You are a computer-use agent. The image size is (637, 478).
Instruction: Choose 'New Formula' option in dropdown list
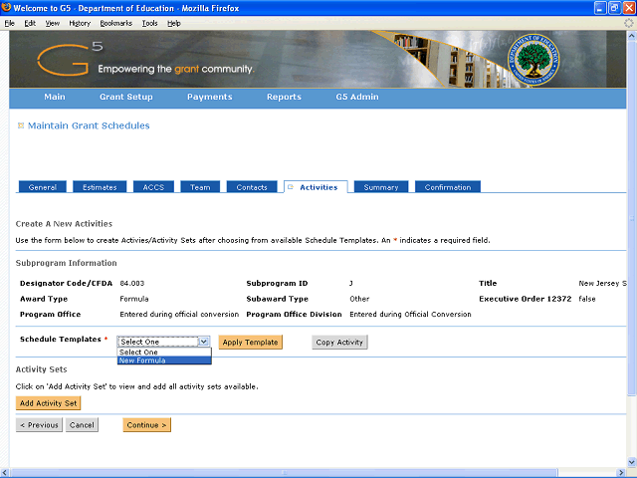pos(164,360)
